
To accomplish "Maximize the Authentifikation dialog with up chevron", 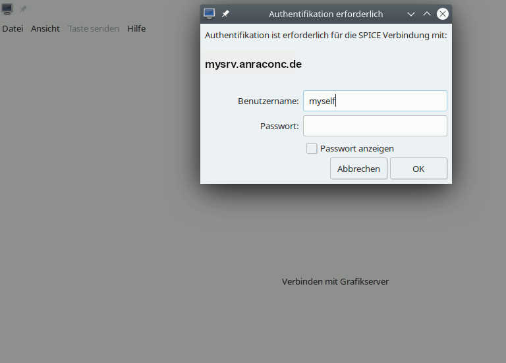I will [427, 14].
